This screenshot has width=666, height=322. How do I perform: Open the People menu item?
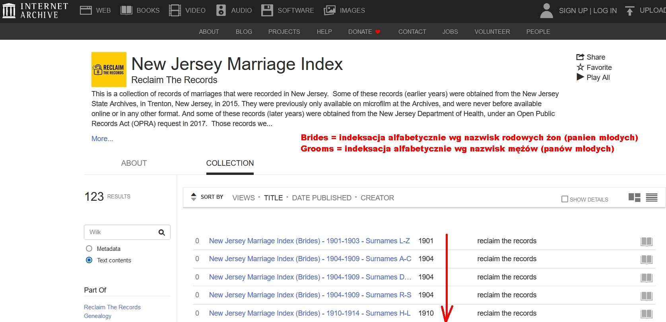coord(538,31)
